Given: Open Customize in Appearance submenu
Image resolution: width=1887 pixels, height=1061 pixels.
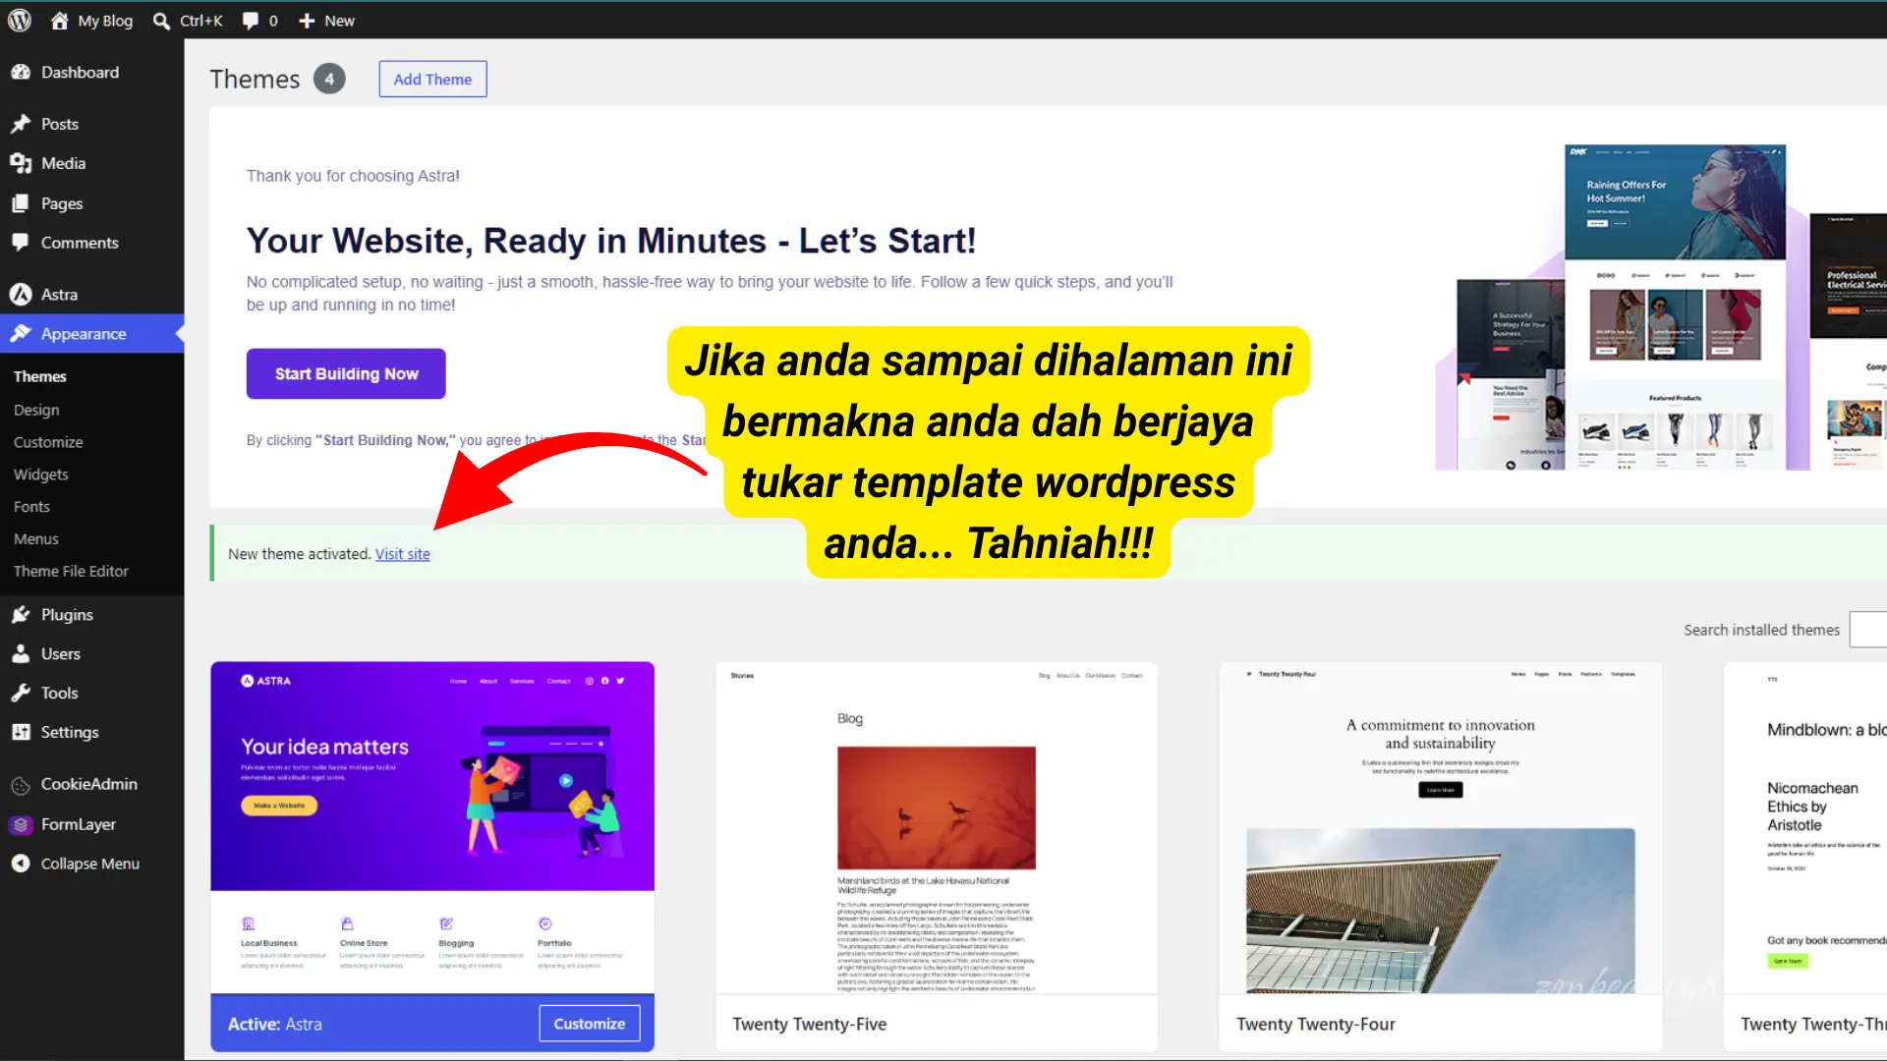Looking at the screenshot, I should [48, 442].
